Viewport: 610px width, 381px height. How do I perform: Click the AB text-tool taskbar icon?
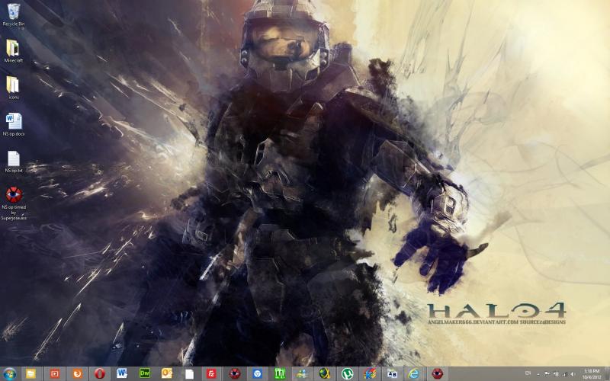392,374
